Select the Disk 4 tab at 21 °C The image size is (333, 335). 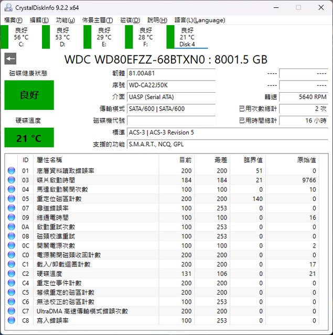187,37
